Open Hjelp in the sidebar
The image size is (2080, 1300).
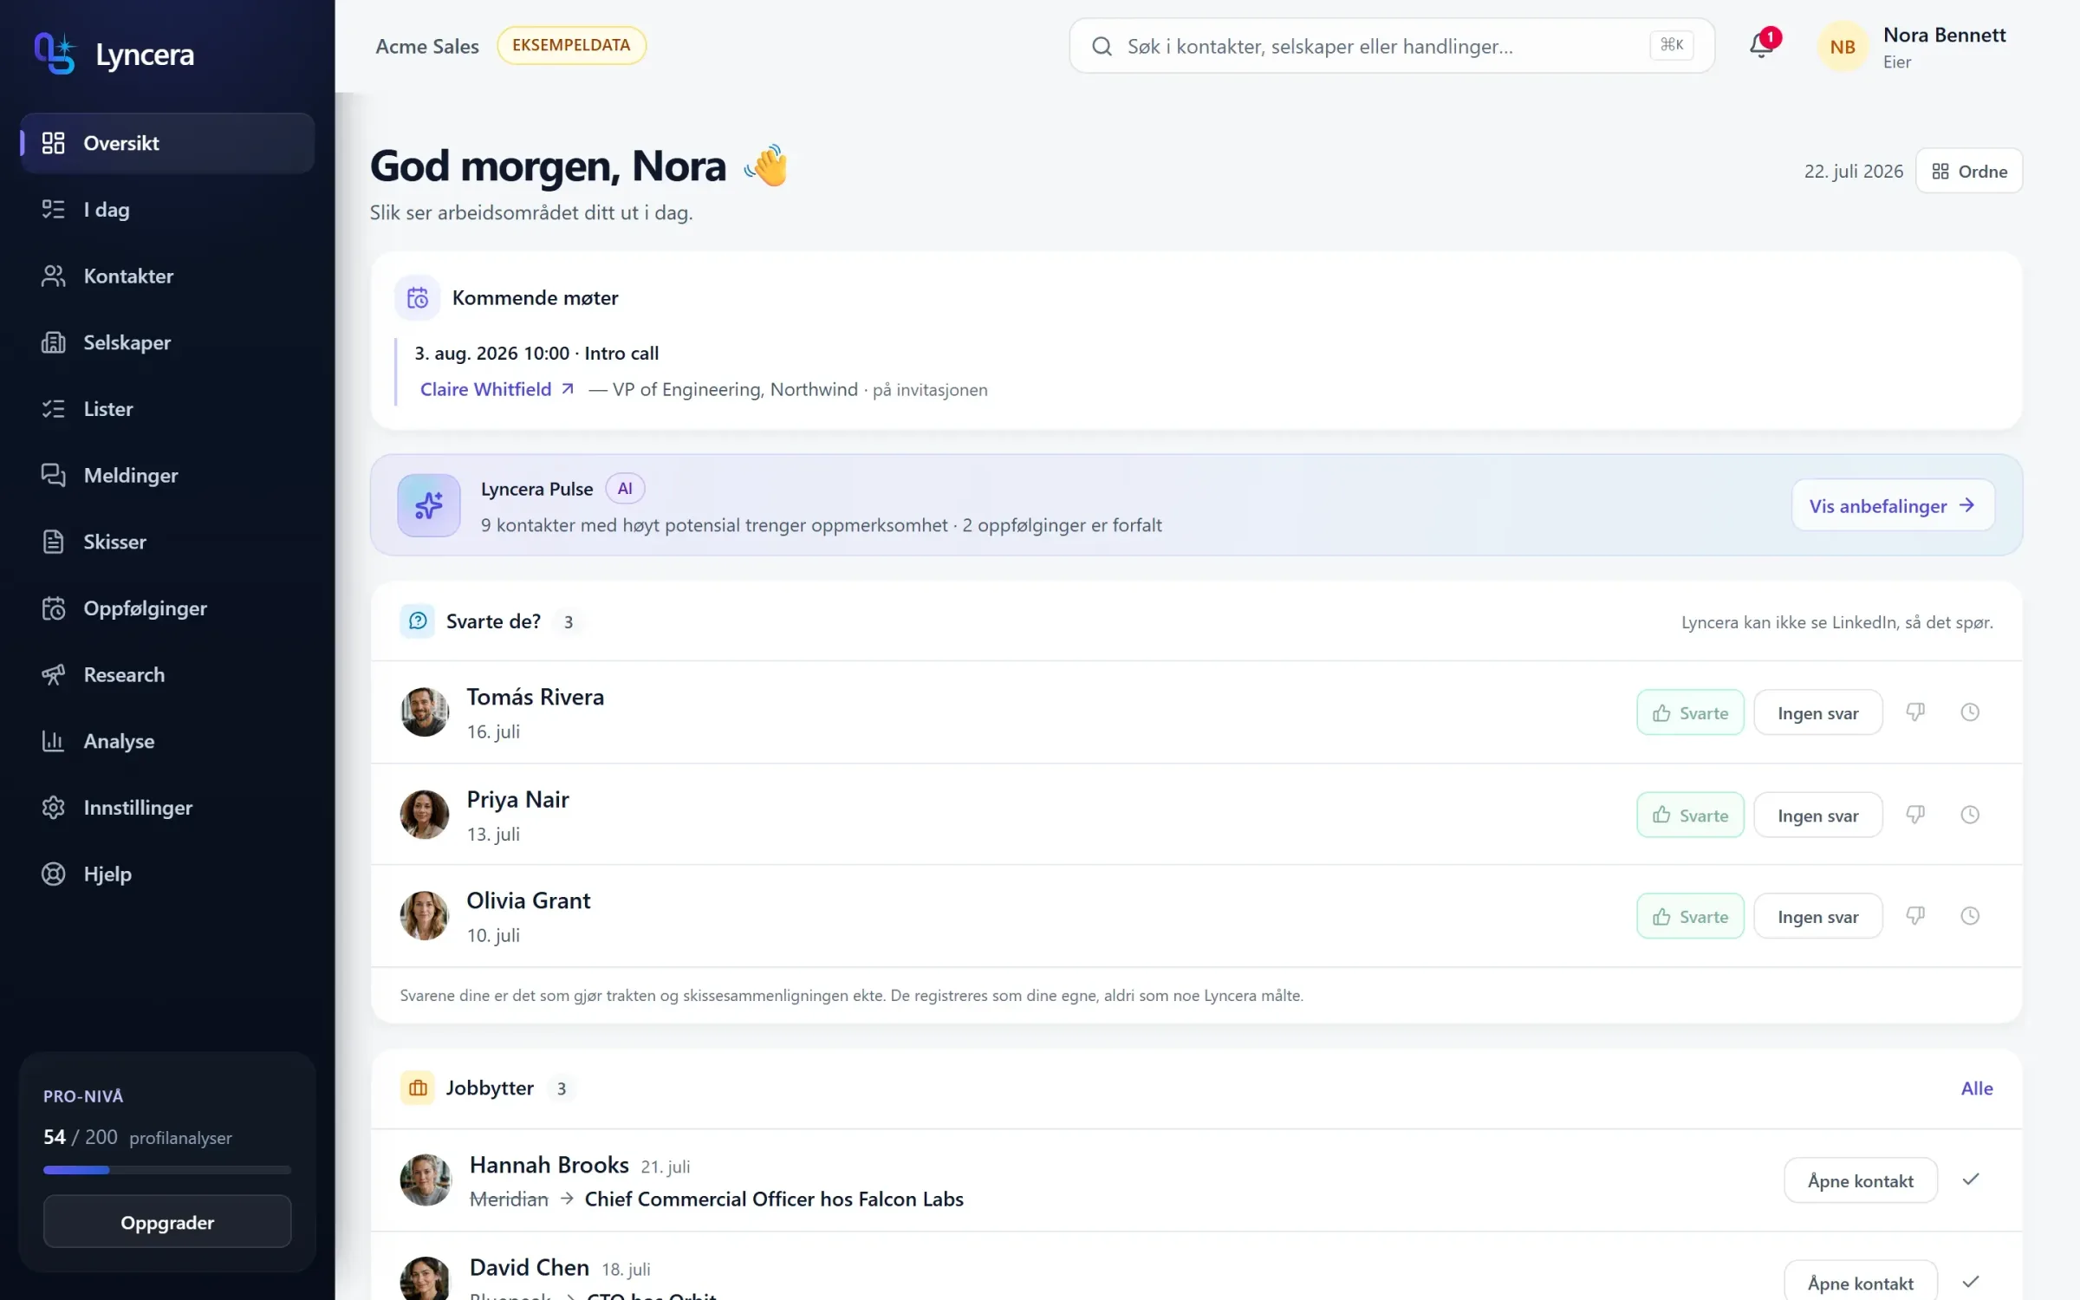tap(167, 874)
